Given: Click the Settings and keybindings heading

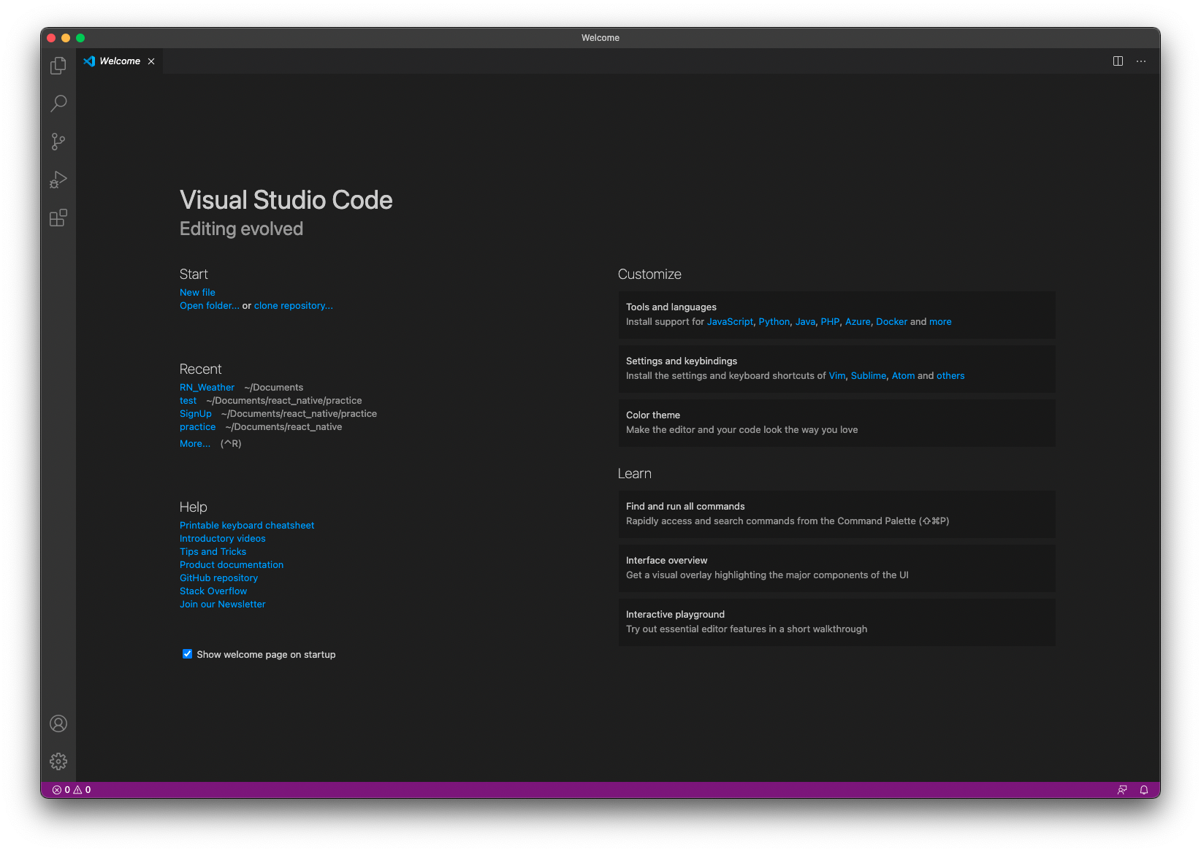Looking at the screenshot, I should [682, 361].
